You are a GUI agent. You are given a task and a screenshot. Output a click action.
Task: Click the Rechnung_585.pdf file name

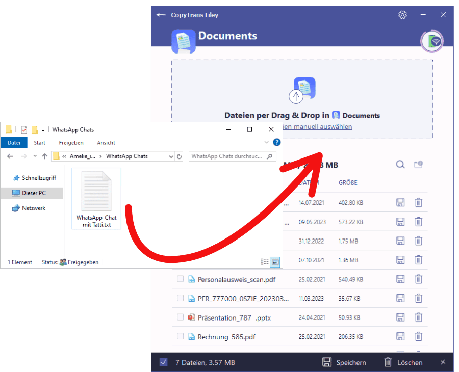point(226,337)
